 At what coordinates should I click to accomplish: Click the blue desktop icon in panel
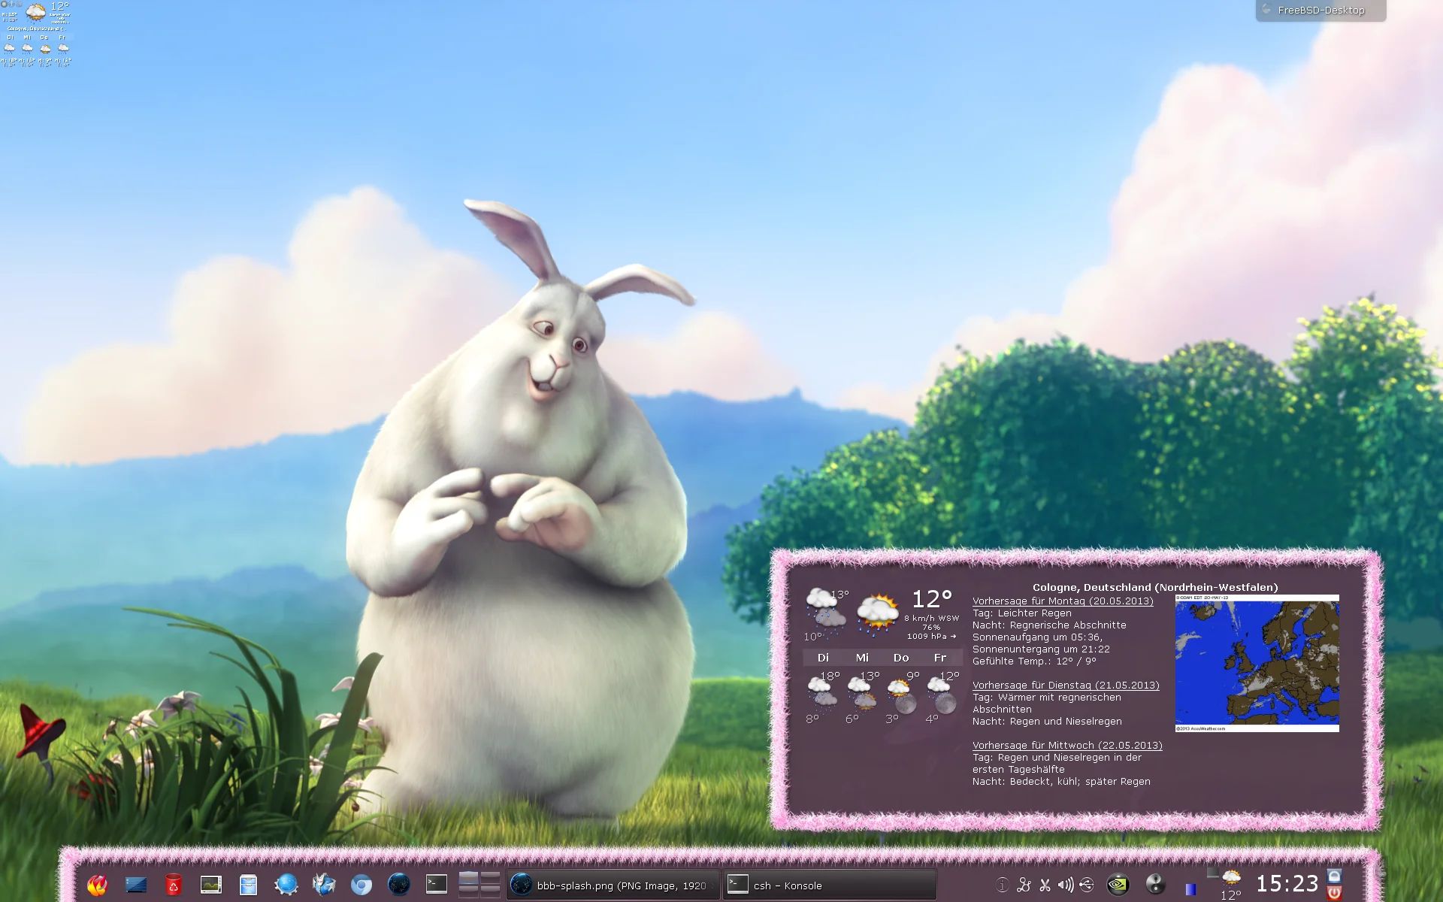[x=136, y=885]
